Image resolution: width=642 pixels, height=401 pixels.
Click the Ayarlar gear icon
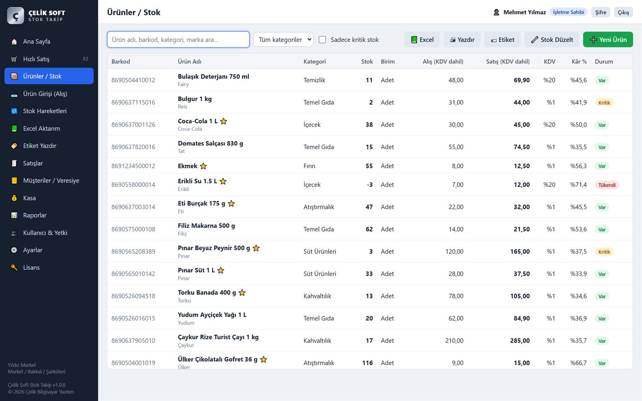pos(14,250)
